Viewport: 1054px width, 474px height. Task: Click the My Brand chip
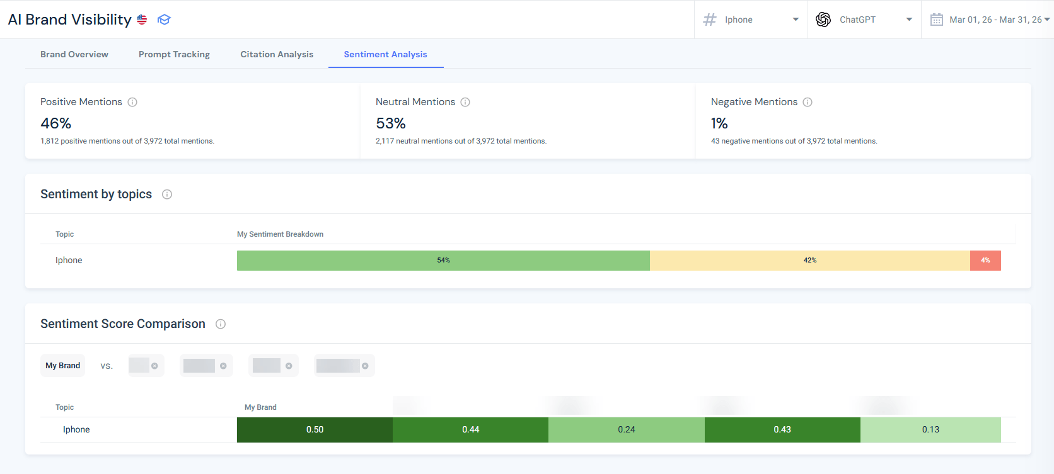click(62, 366)
